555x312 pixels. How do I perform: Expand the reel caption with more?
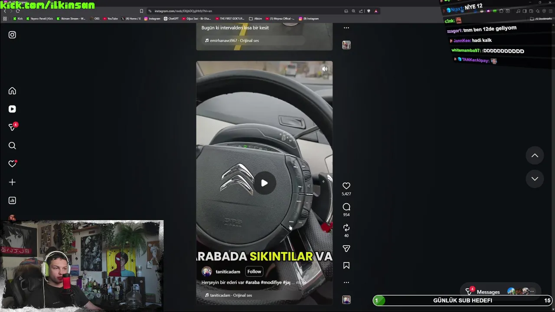click(x=301, y=283)
